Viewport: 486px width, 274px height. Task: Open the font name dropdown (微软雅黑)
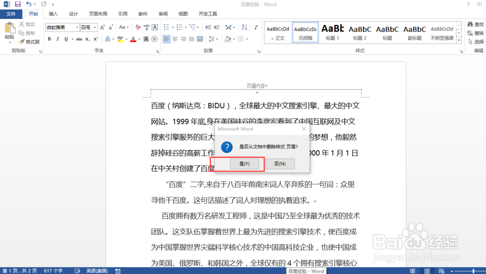pos(77,27)
